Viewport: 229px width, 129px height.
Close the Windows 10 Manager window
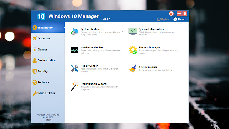(x=185, y=14)
